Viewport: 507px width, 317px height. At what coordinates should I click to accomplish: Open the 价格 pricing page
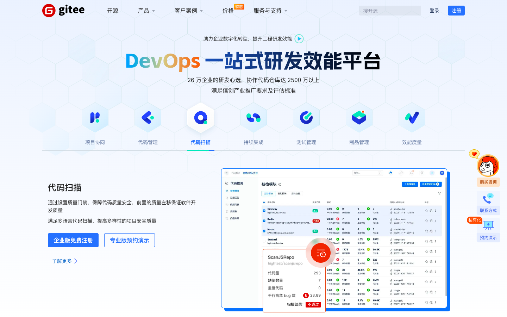coord(228,11)
